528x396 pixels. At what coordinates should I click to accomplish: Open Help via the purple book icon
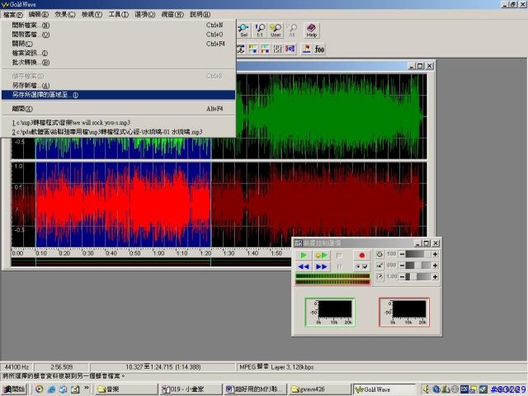pyautogui.click(x=312, y=31)
